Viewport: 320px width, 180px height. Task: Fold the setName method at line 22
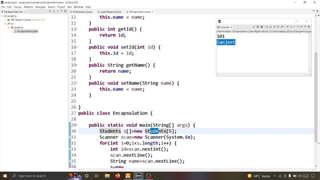pyautogui.click(x=77, y=83)
